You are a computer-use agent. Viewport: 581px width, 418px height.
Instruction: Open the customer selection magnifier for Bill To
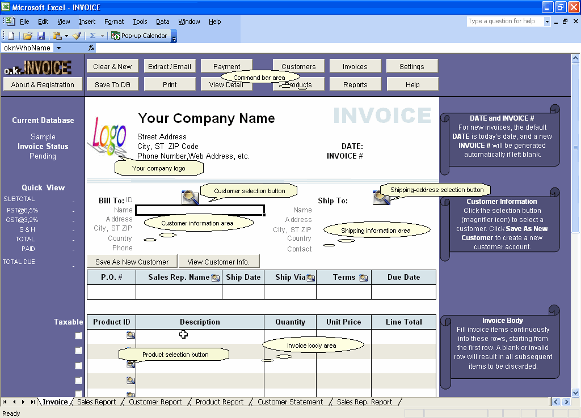(190, 198)
